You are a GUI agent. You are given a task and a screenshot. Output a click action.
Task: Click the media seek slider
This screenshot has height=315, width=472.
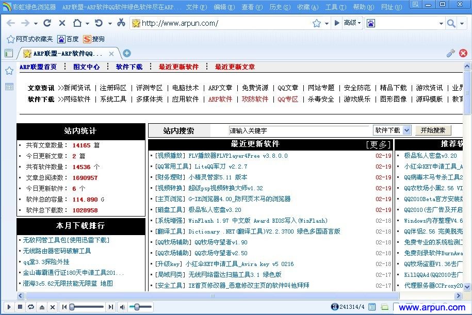(x=87, y=307)
